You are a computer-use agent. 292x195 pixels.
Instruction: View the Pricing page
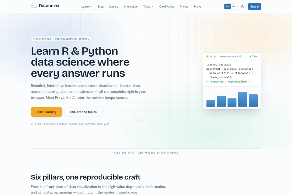click(x=184, y=6)
